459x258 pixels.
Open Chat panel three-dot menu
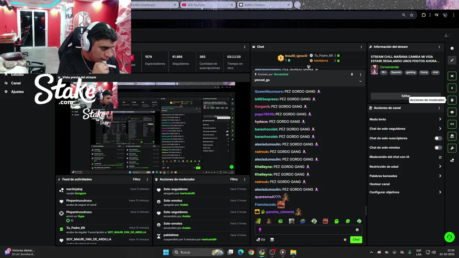[361, 47]
